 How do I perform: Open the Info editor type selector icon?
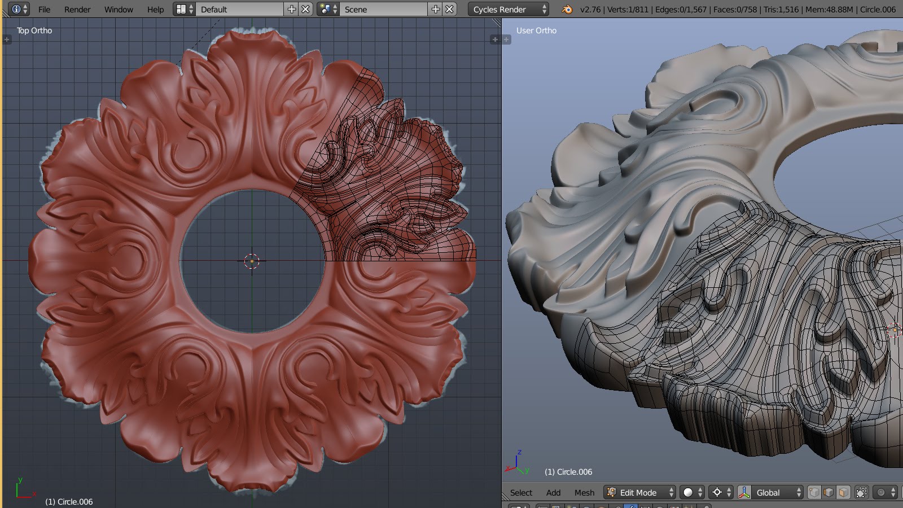[19, 9]
